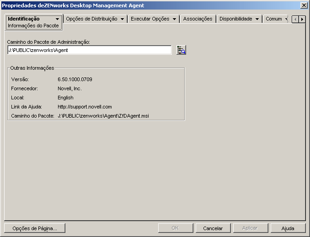Click the Versão label
The image size is (310, 237).
point(20,79)
